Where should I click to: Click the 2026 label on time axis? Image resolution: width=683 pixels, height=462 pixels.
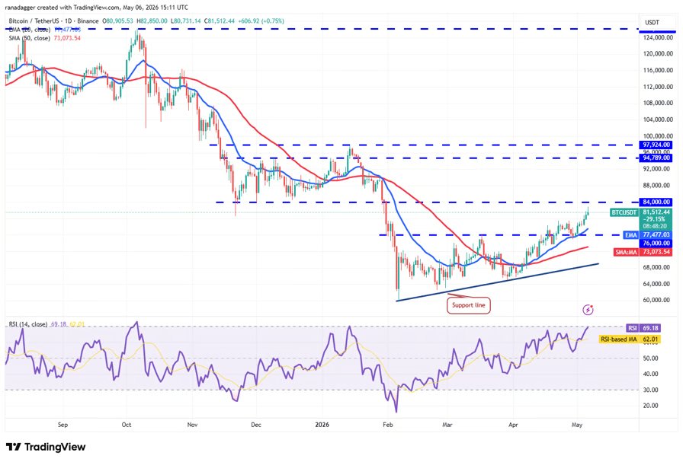point(322,425)
